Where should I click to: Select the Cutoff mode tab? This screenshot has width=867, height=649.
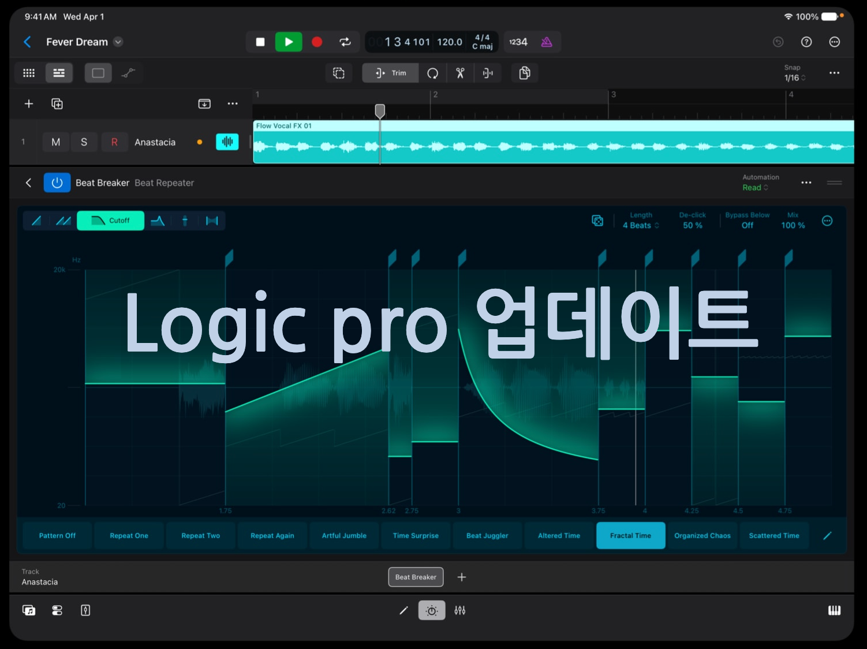pyautogui.click(x=111, y=221)
